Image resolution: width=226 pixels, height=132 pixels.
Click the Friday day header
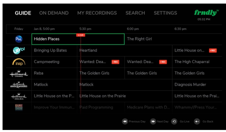point(19,29)
